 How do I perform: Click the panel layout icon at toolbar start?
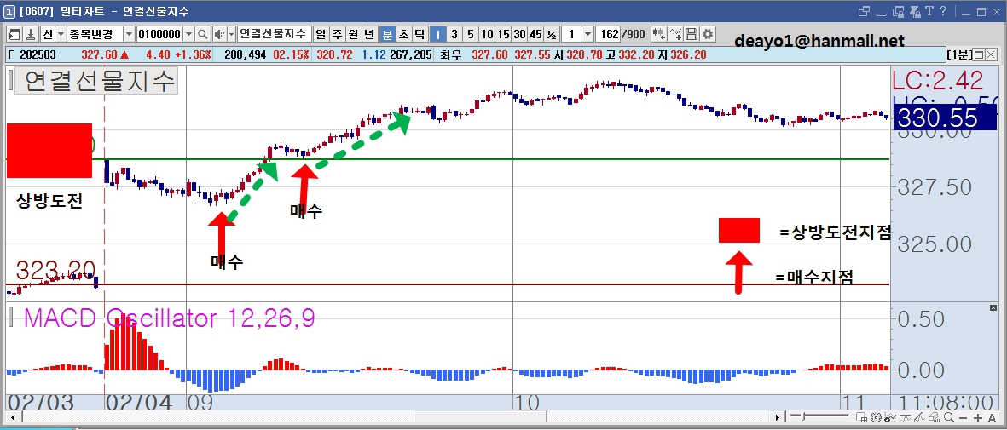pyautogui.click(x=14, y=34)
